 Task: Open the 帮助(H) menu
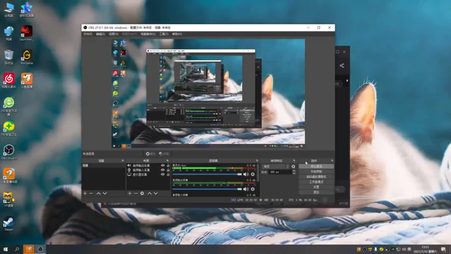coord(176,34)
